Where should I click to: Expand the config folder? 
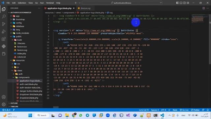point(19,23)
